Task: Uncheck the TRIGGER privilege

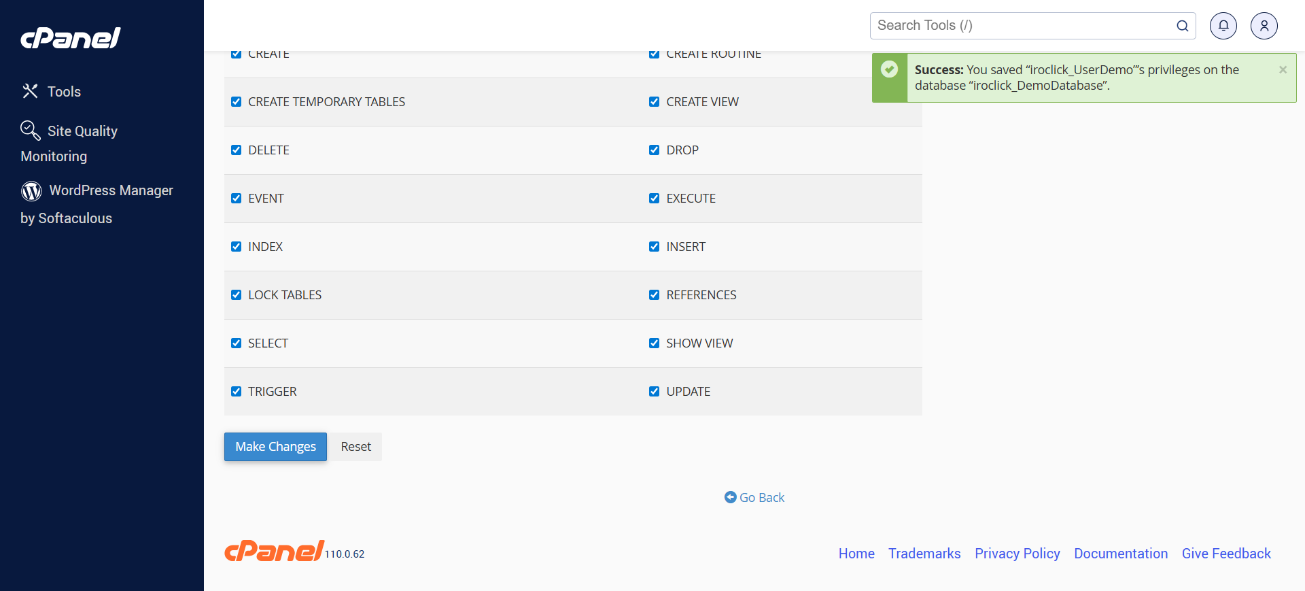Action: [x=237, y=392]
